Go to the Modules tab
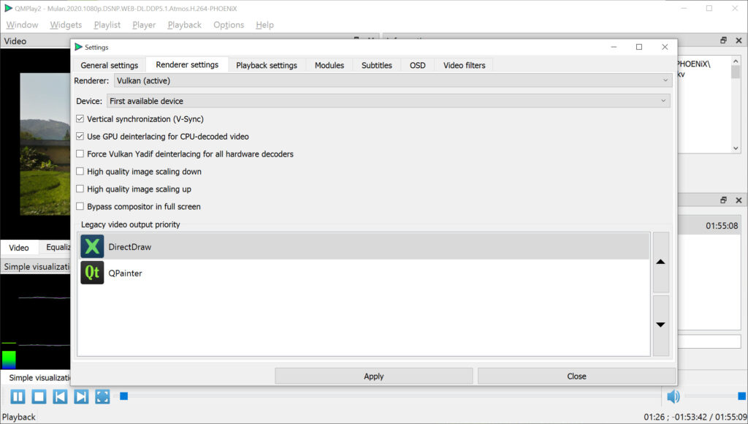Viewport: 748px width, 424px height. pyautogui.click(x=329, y=65)
